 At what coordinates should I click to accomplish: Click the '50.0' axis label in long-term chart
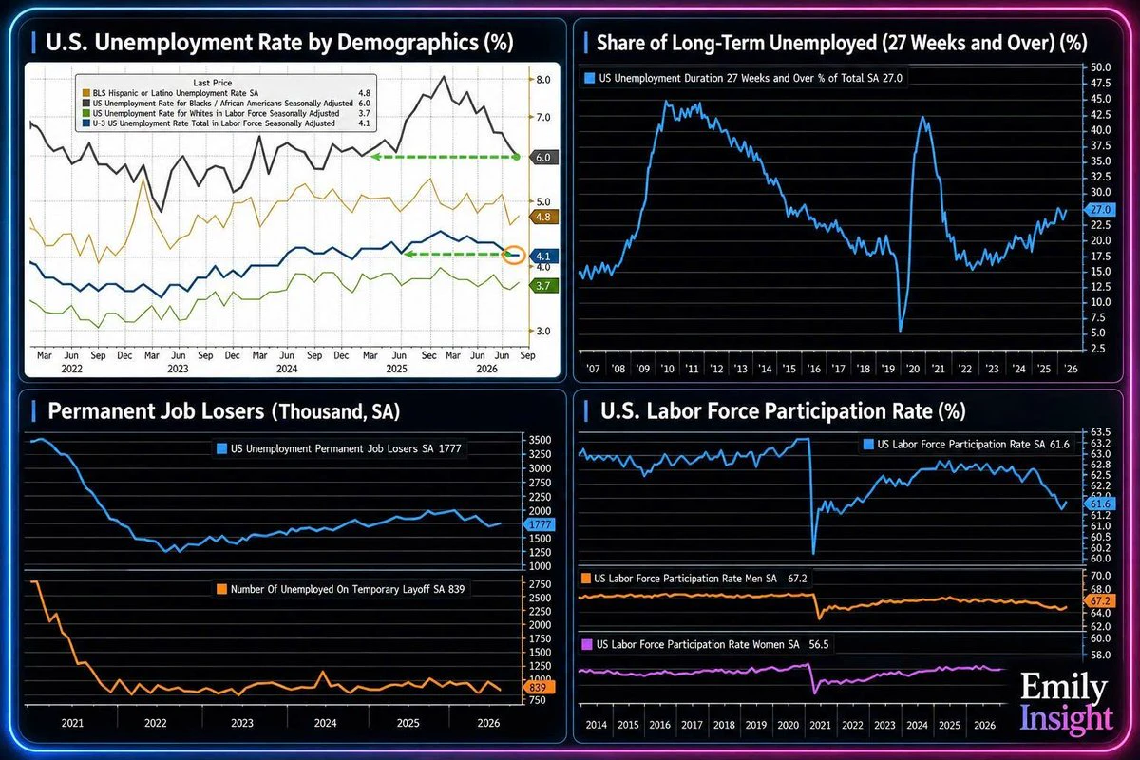pos(1100,68)
